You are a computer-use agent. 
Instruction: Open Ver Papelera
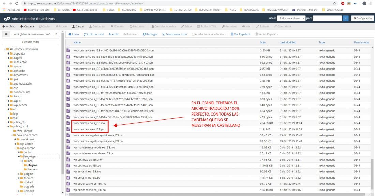(240, 34)
